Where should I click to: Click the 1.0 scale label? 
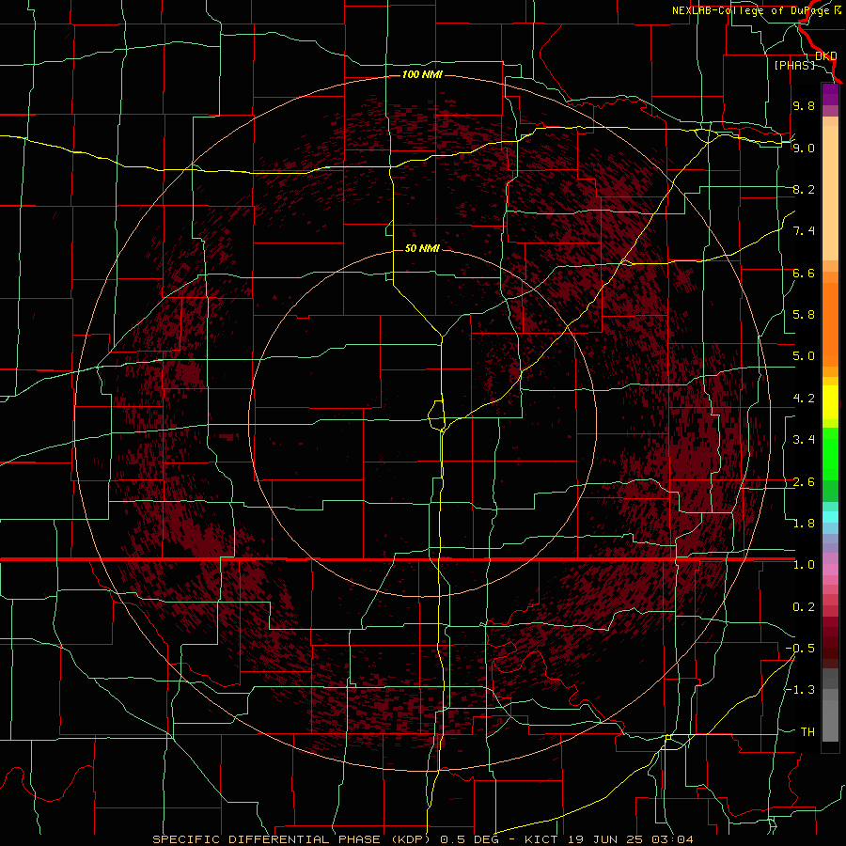tap(804, 565)
